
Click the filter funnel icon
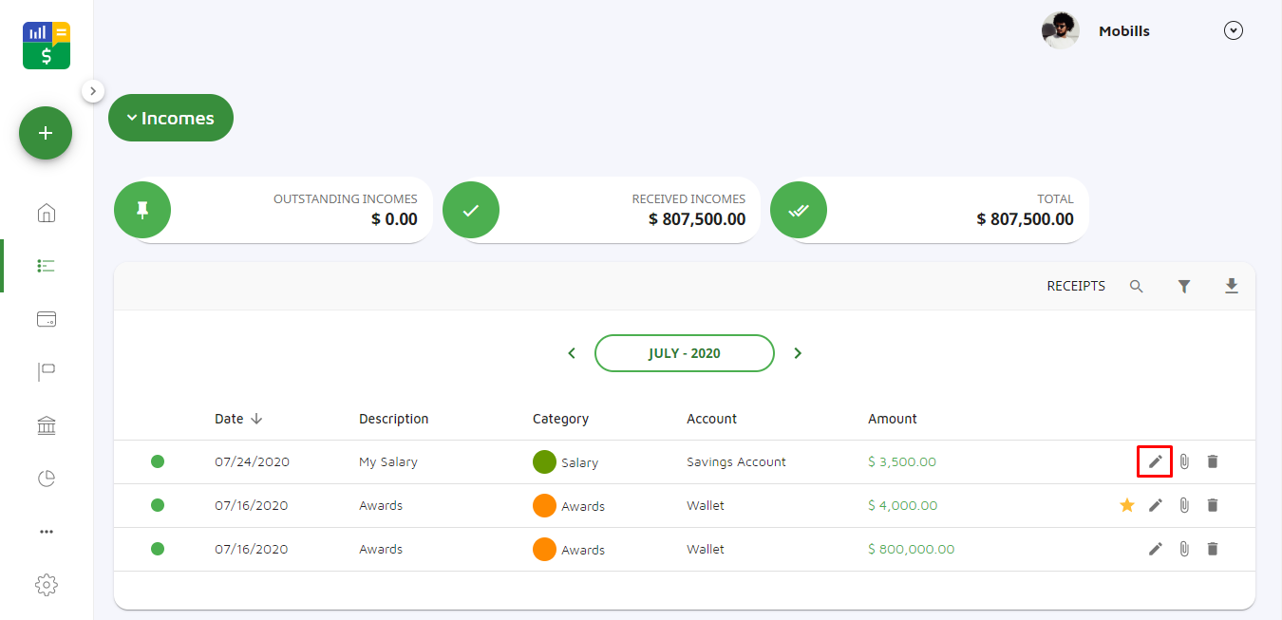coord(1184,286)
